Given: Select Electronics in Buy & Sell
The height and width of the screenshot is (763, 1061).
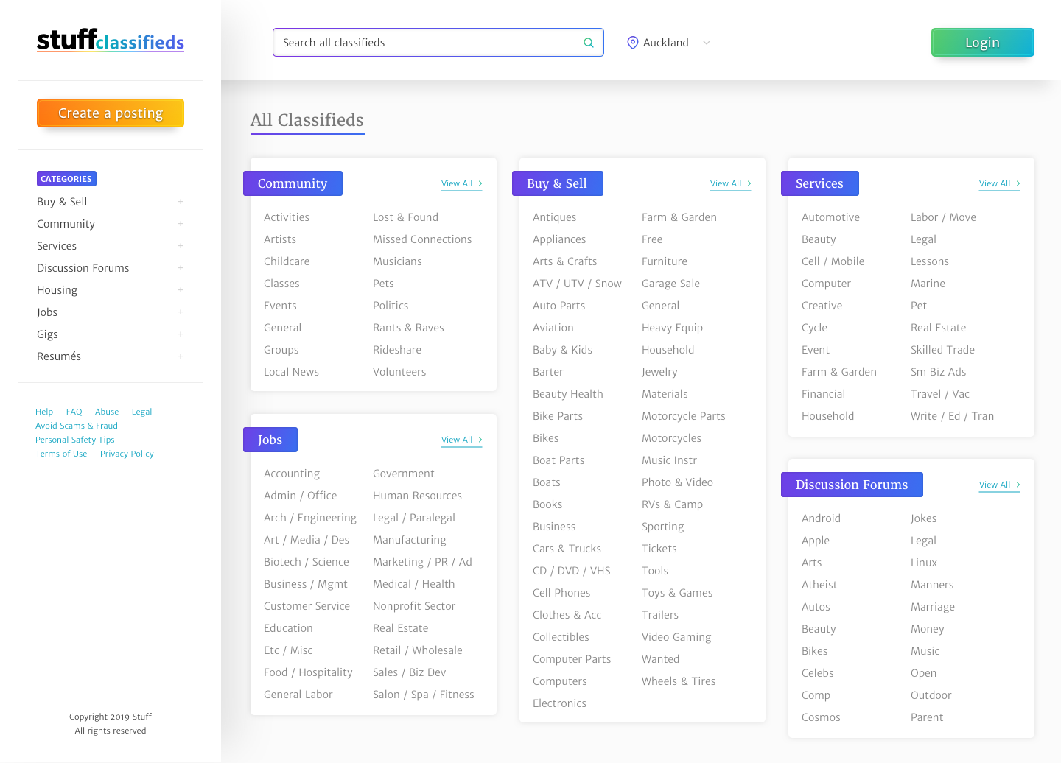Looking at the screenshot, I should (559, 703).
